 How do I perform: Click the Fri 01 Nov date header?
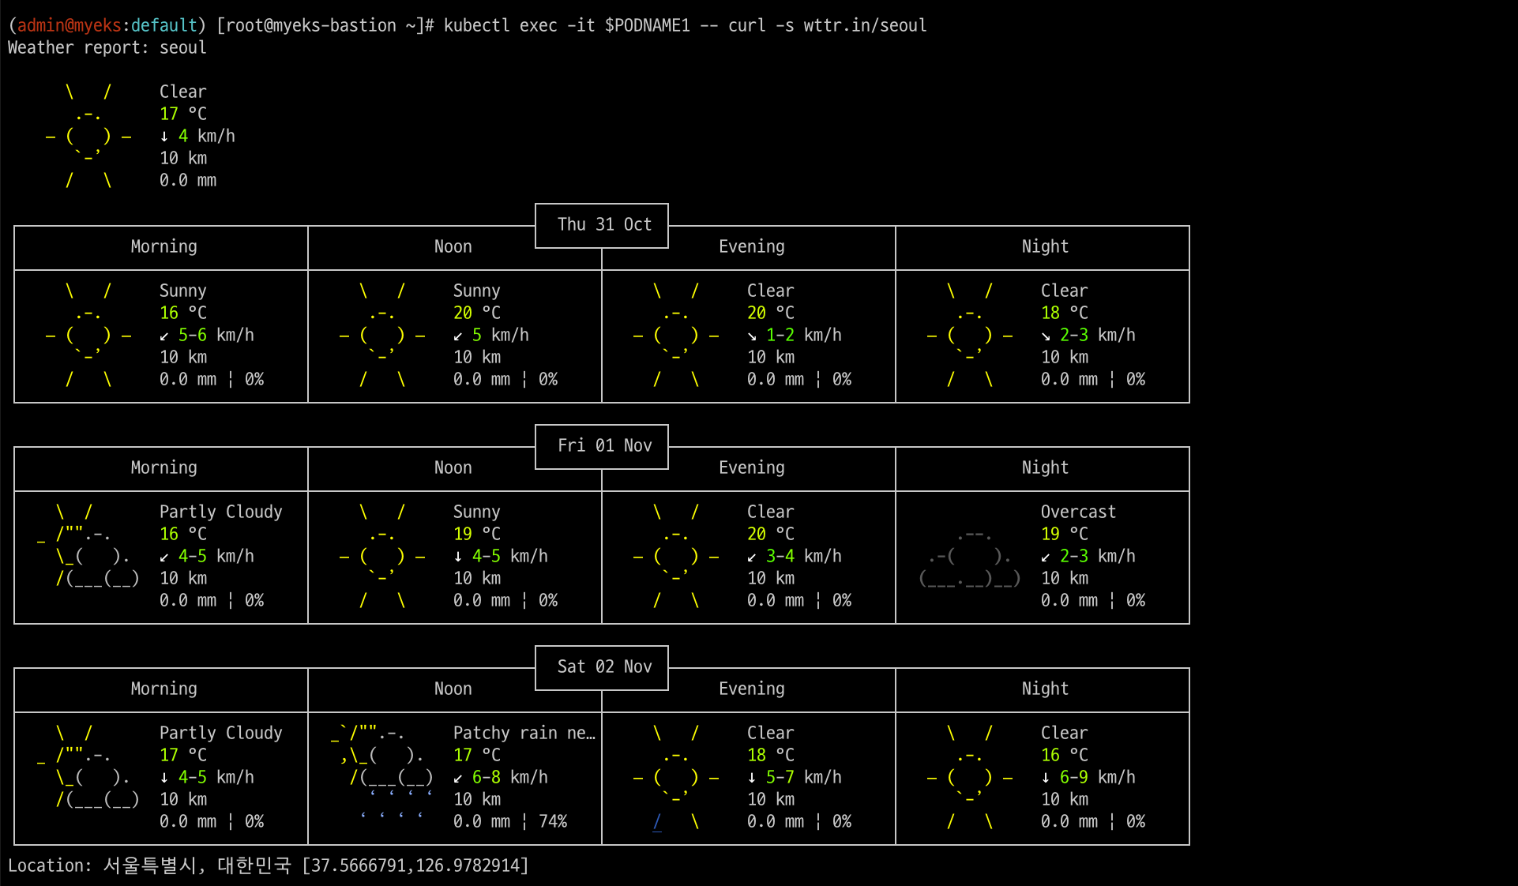pos(604,446)
